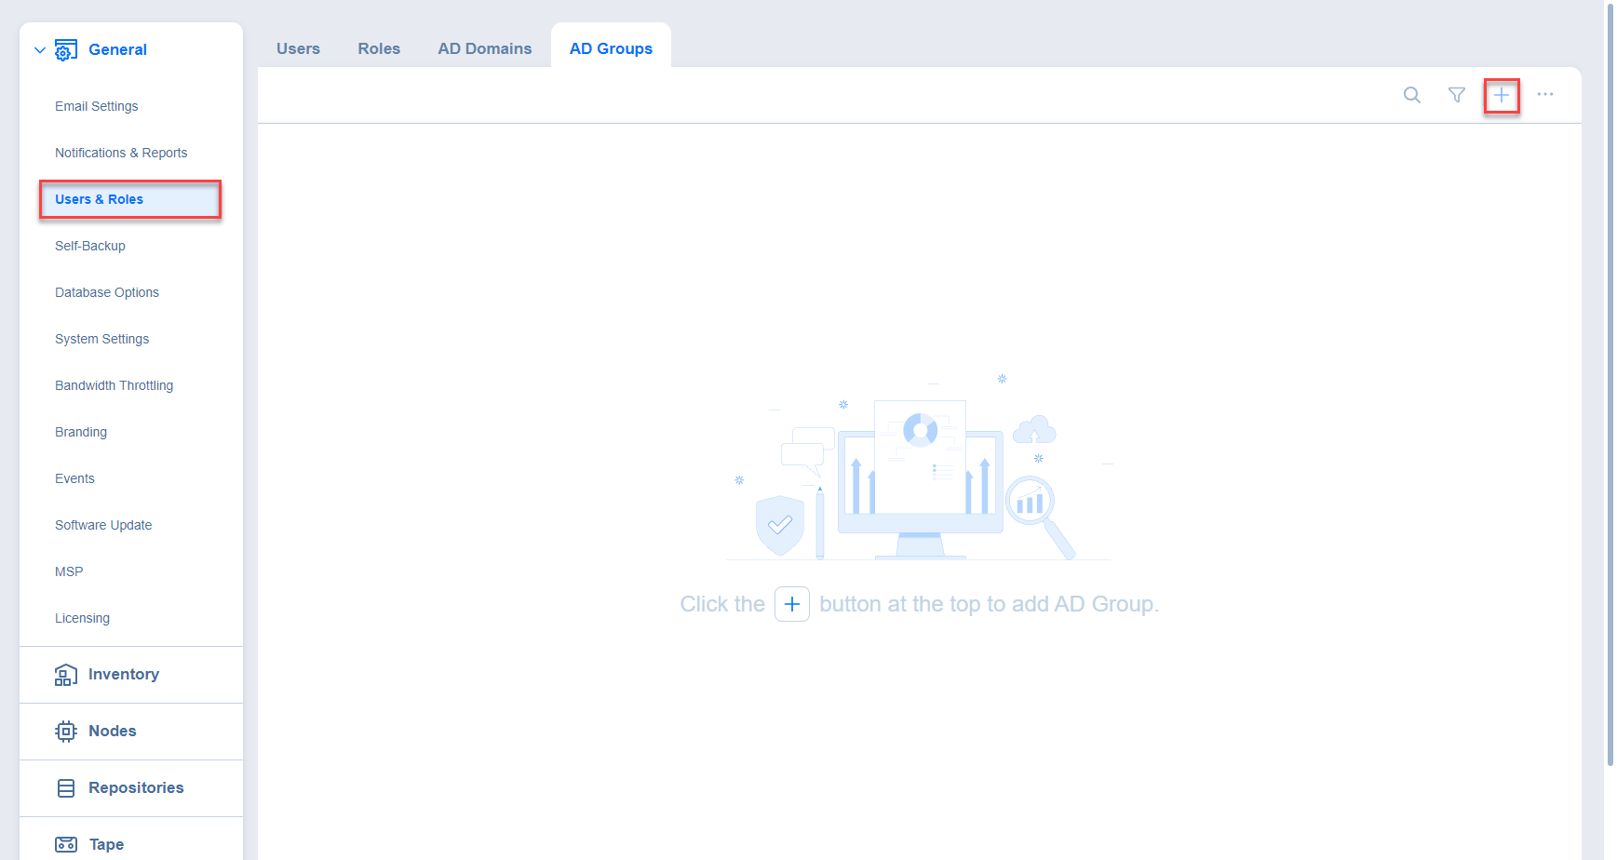
Task: Collapse the General section chevron
Action: pyautogui.click(x=40, y=50)
